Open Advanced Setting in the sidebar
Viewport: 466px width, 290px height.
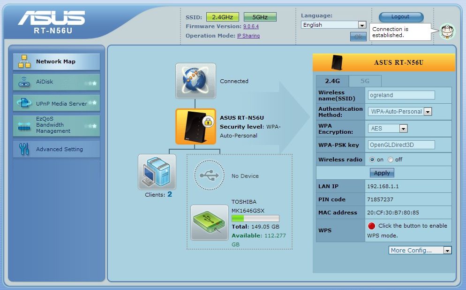click(56, 149)
